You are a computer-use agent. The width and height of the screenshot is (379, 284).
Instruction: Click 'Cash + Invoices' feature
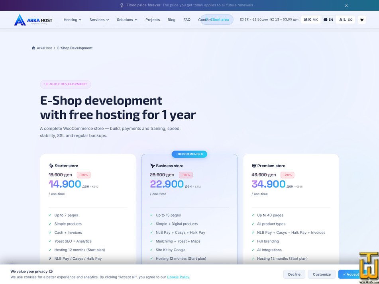pos(68,233)
